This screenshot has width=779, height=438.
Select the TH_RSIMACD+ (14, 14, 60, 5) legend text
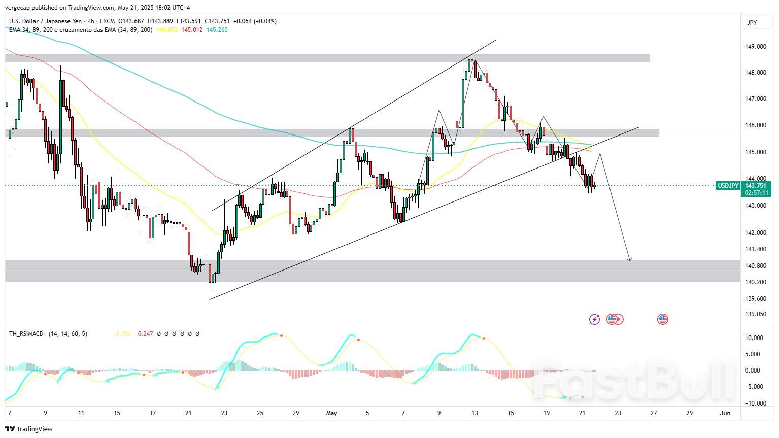tap(48, 334)
